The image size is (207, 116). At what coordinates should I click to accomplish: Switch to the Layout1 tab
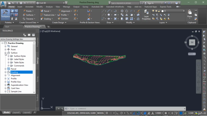coord(16,112)
